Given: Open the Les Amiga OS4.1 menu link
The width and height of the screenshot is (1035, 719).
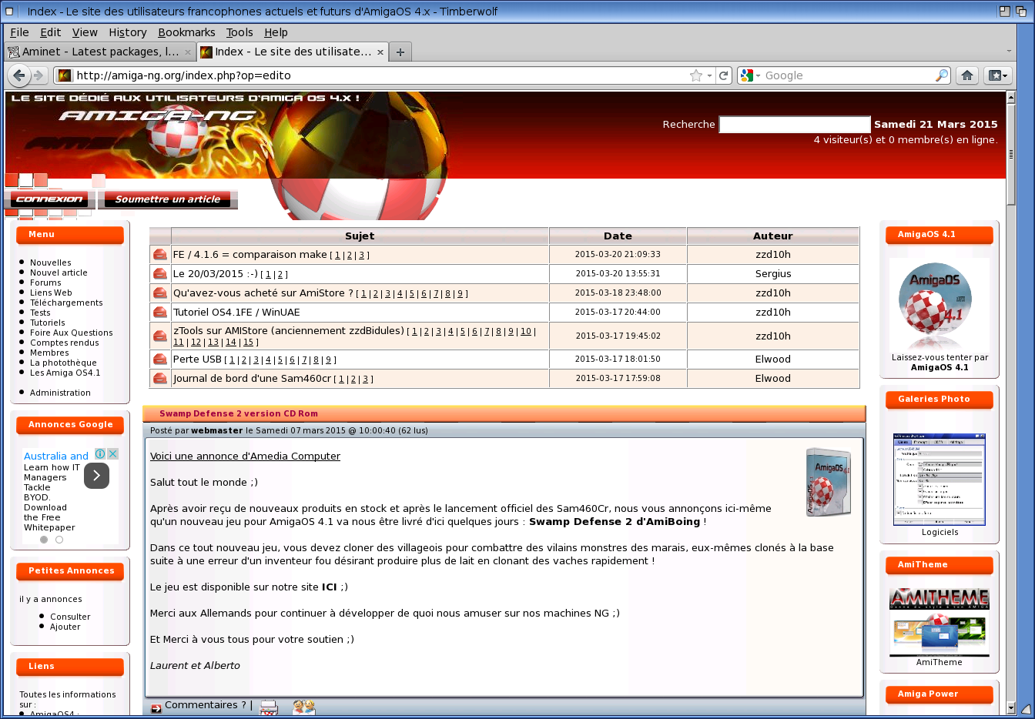Looking at the screenshot, I should point(65,373).
